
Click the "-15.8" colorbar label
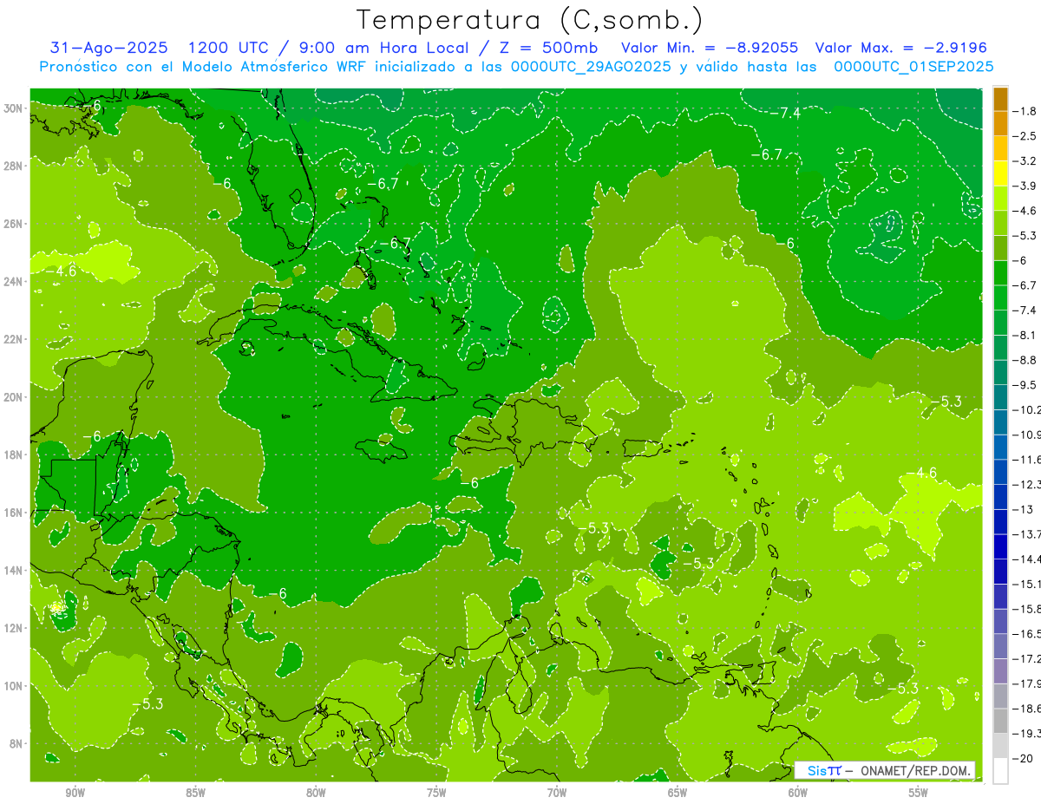[x=1026, y=608]
